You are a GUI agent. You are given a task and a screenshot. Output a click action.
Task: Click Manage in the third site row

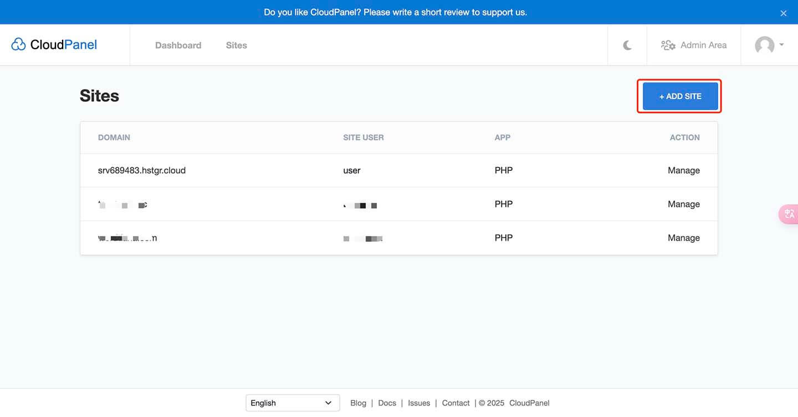point(683,238)
